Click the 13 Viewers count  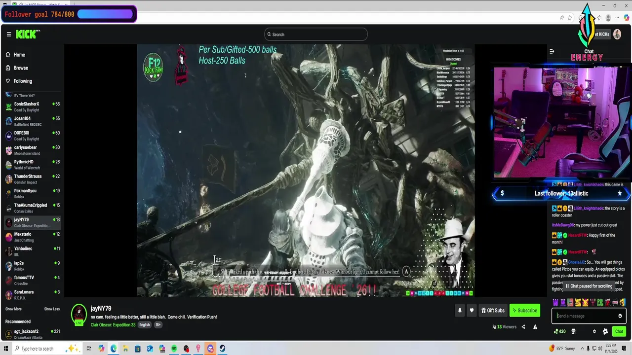(504, 327)
